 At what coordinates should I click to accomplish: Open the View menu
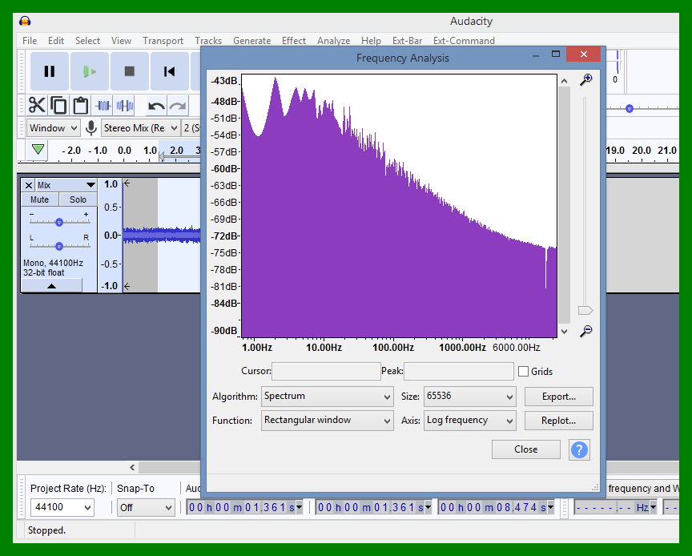[x=122, y=41]
